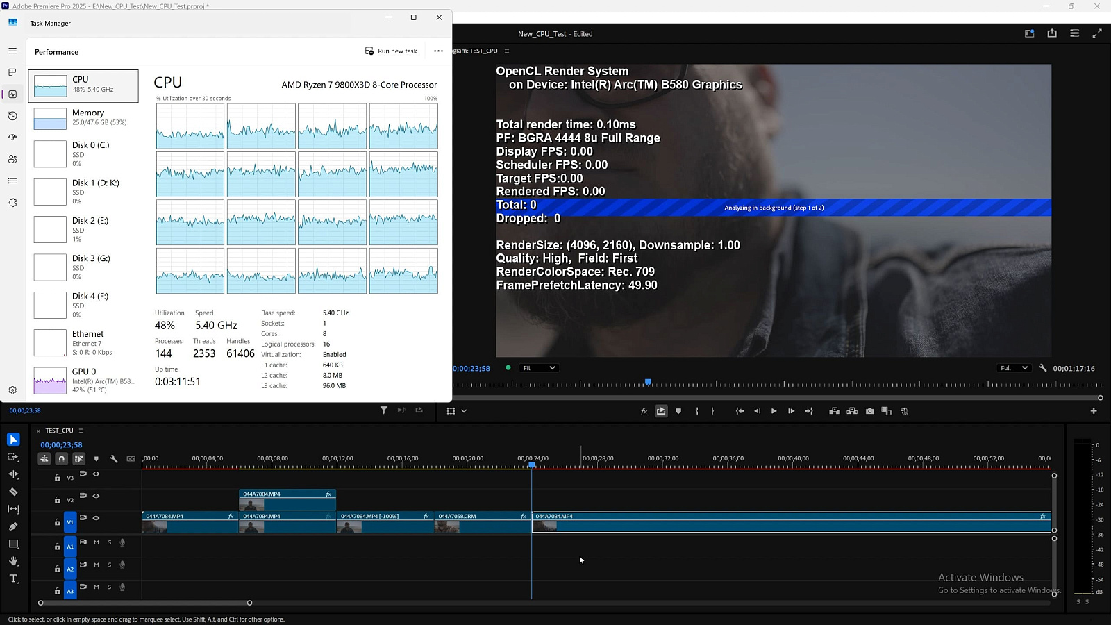Select the Selection tool in Premiere toolbar
The width and height of the screenshot is (1111, 625).
coord(13,440)
